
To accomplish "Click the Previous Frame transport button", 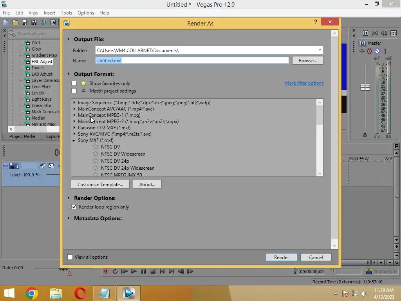I will pos(181,271).
